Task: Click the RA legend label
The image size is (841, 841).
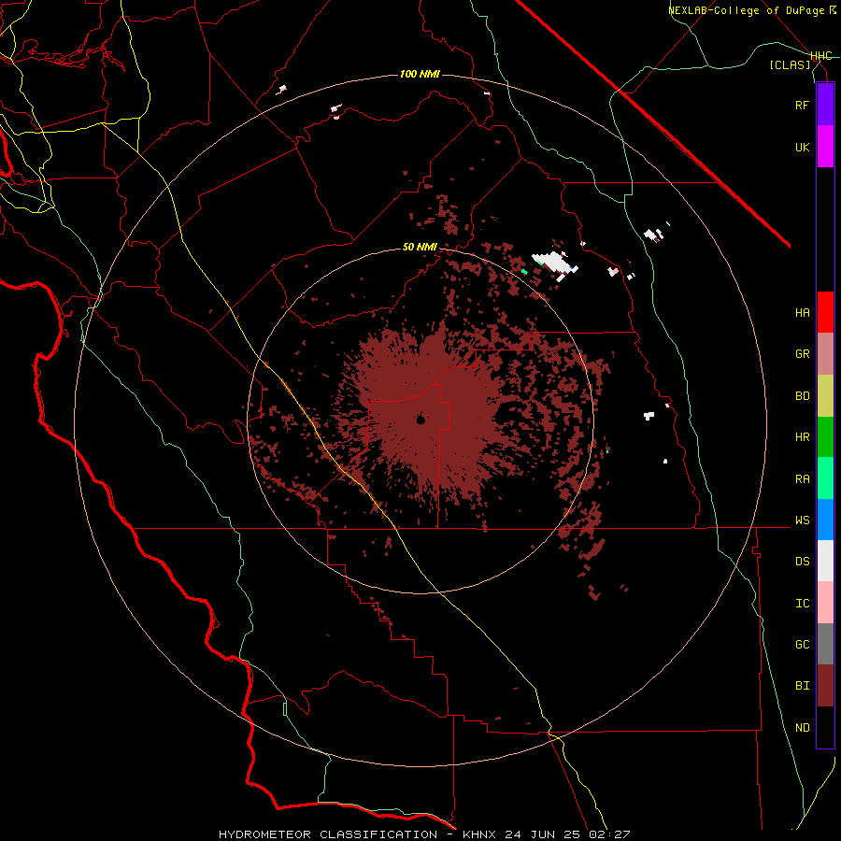Action: (802, 478)
